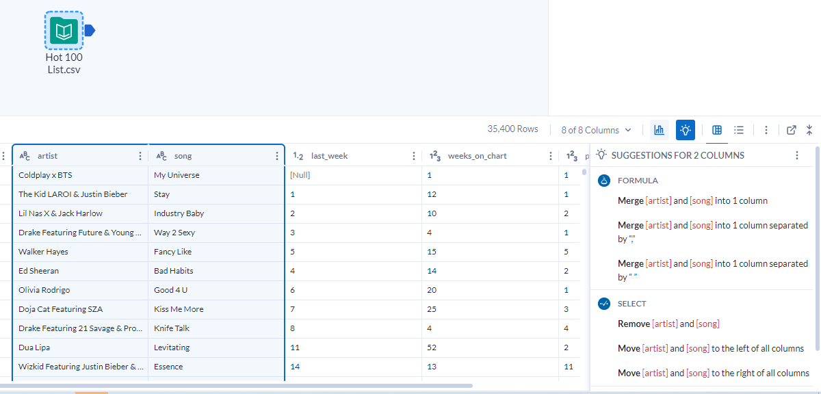The height and width of the screenshot is (394, 821).
Task: Open the artist column options menu
Action: 140,156
